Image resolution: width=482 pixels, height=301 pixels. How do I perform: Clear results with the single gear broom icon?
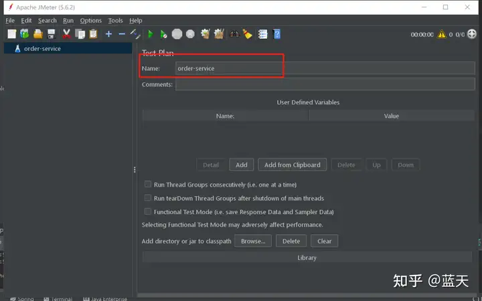(206, 34)
